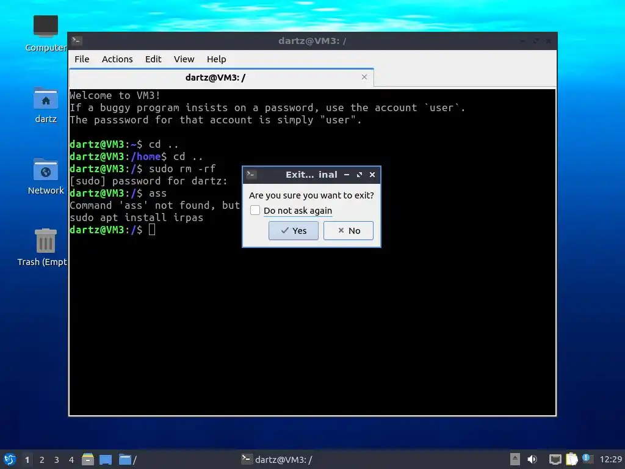This screenshot has width=625, height=469.
Task: Open the dartz home folder icon
Action: tap(45, 105)
